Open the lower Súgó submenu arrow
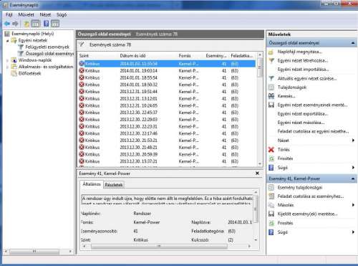This screenshot has height=266, width=358. point(353,232)
